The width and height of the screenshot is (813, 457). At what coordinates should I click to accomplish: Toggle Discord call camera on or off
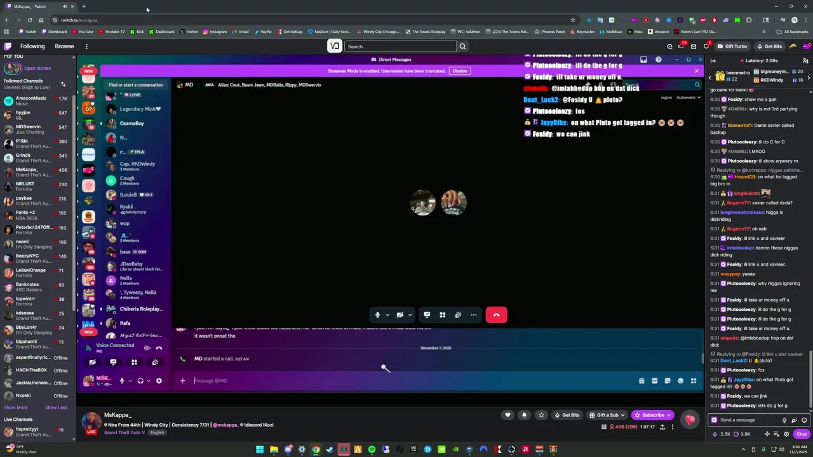point(400,315)
